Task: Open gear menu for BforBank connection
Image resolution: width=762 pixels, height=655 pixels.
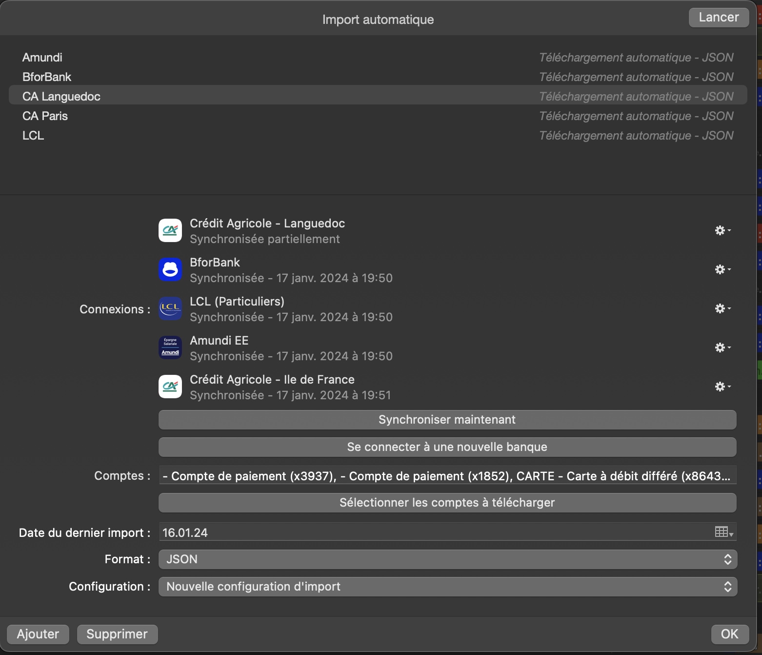Action: point(722,269)
